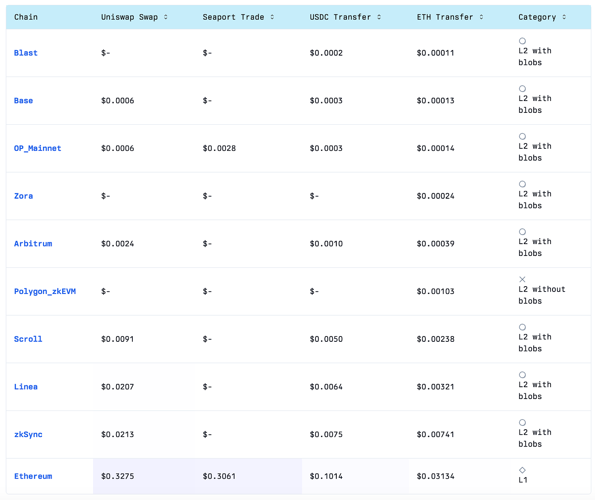Click the ETH Transfer header label
Image resolution: width=595 pixels, height=500 pixels.
445,17
